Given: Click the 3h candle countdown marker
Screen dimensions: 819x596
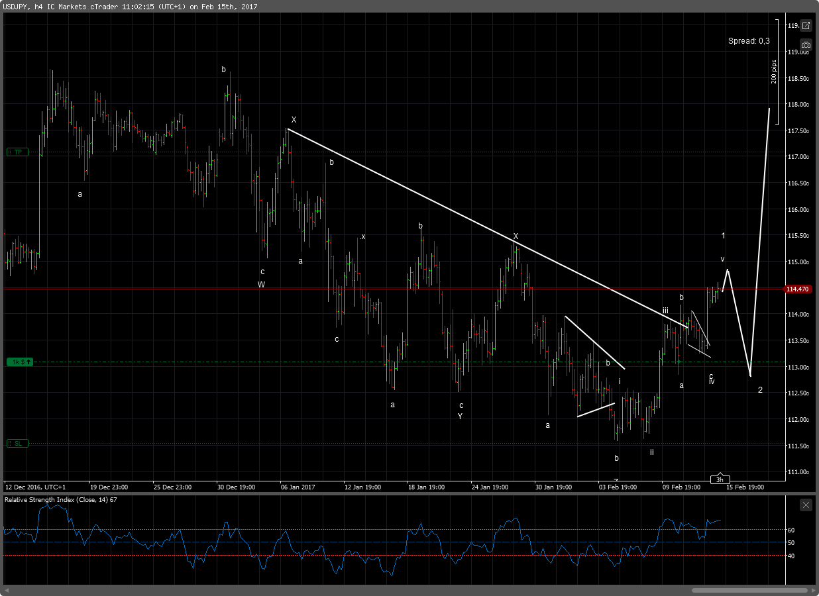Looking at the screenshot, I should click(x=720, y=479).
